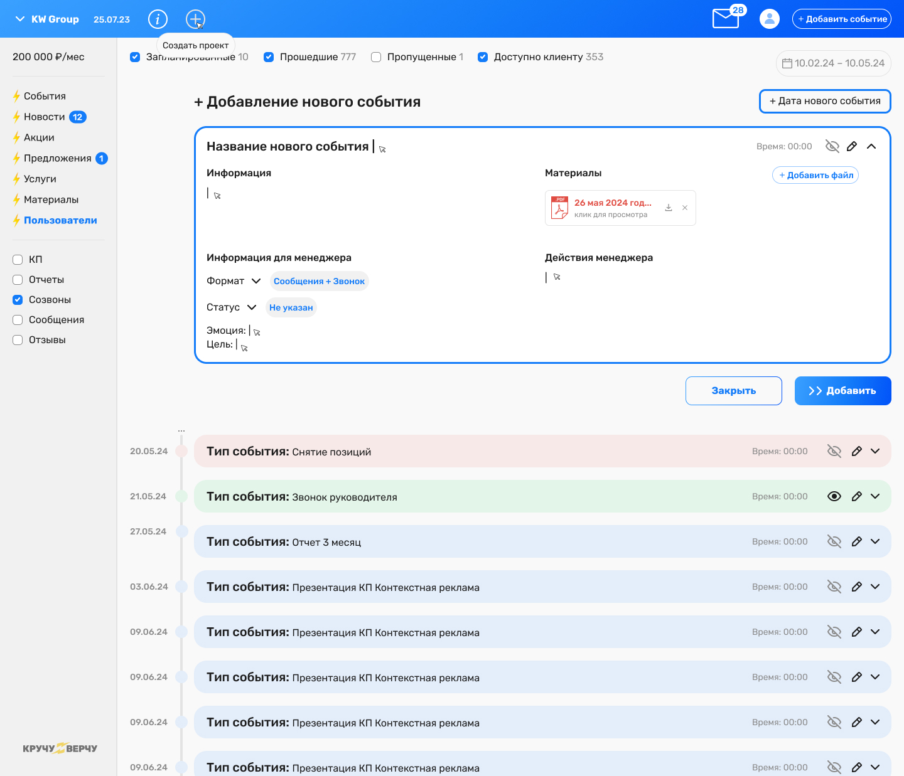
Task: Open the Формат dropdown arrow
Action: (256, 281)
